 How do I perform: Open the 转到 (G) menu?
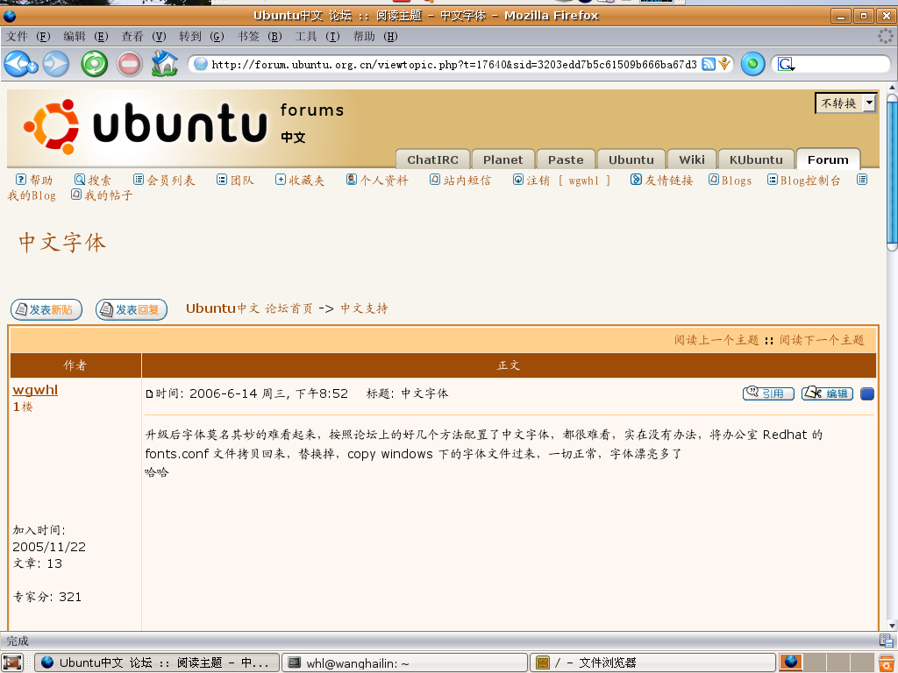(201, 37)
